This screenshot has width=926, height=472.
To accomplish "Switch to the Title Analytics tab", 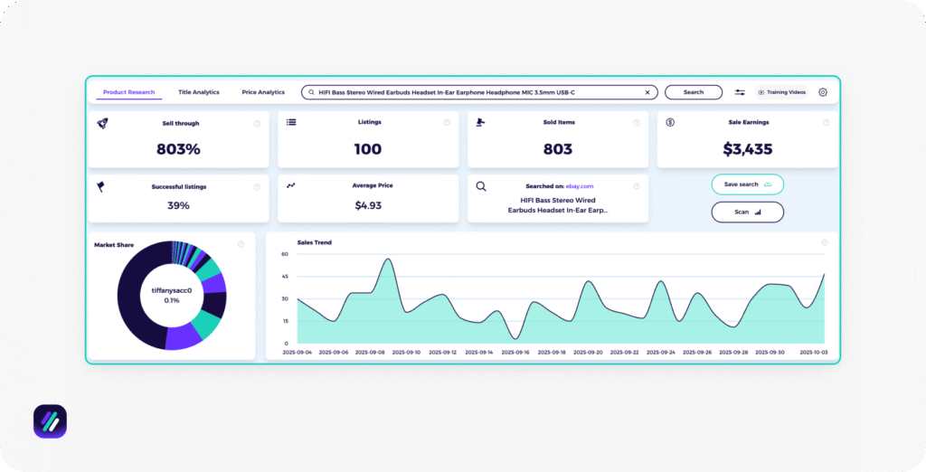I will pyautogui.click(x=199, y=92).
